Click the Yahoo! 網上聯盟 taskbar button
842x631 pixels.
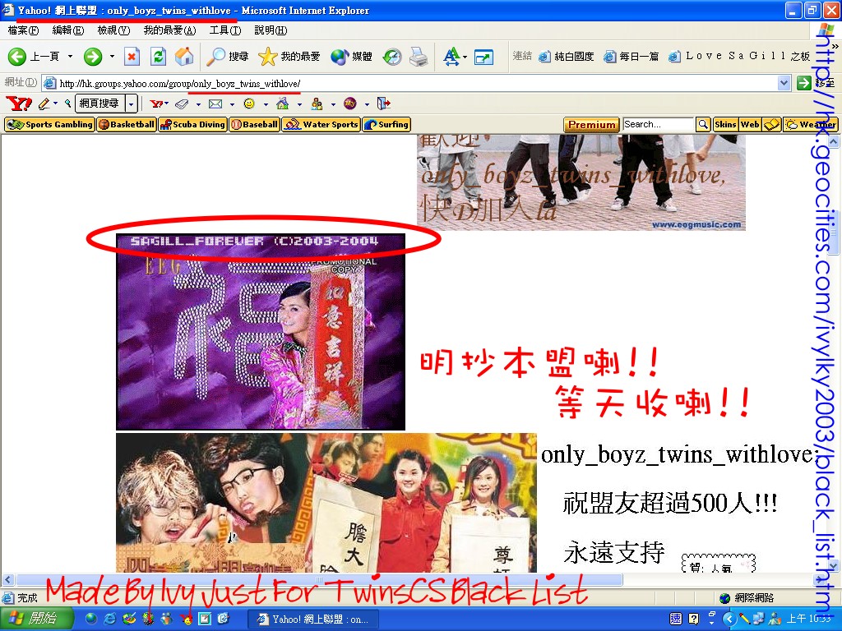coord(313,619)
